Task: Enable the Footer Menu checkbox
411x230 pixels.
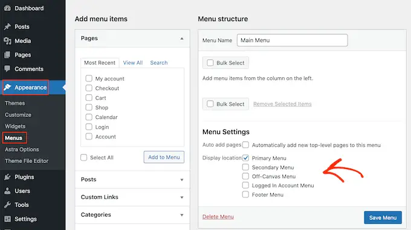Action: tap(245, 194)
